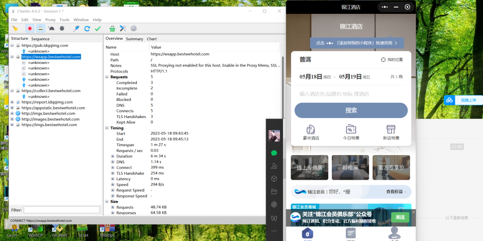This screenshot has height=241, width=483.
Task: Clear the session with the broom icon
Action: pos(15,29)
